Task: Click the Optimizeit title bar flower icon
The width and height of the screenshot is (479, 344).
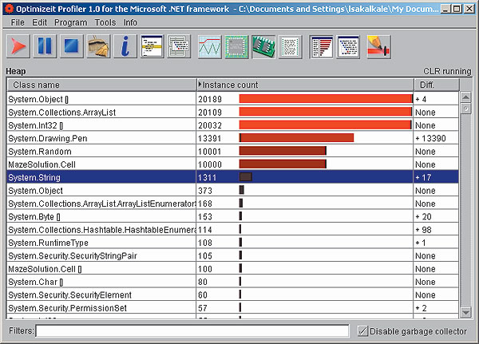Action: pyautogui.click(x=9, y=9)
